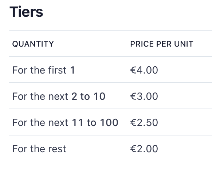
Task: Select the QUANTITY column header
Action: [33, 44]
